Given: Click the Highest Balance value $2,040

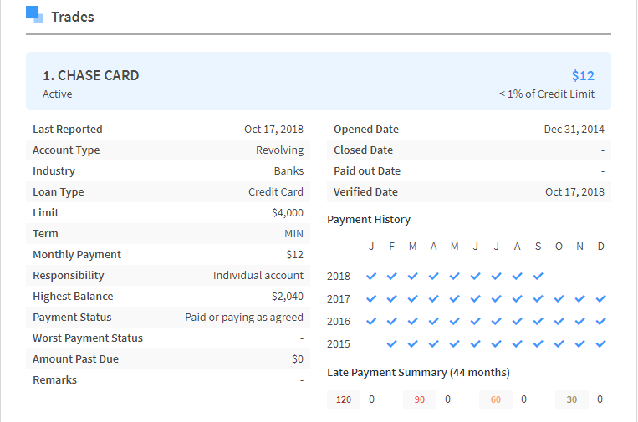Looking at the screenshot, I should click(288, 297).
